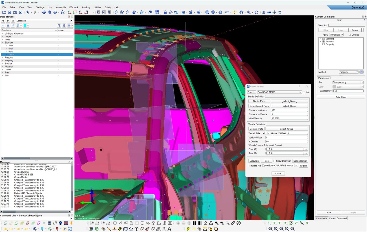The height and width of the screenshot is (232, 367).
Task: Open the EuroNCAP MPDB barrier type dropdown
Action: click(x=279, y=92)
